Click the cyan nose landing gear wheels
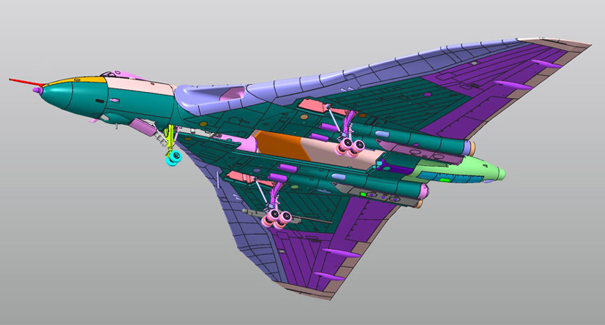This screenshot has width=605, height=325. click(174, 157)
